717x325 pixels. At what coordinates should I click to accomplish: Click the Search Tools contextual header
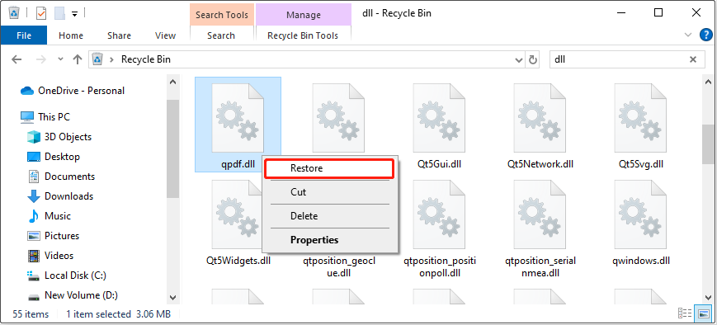coord(222,15)
